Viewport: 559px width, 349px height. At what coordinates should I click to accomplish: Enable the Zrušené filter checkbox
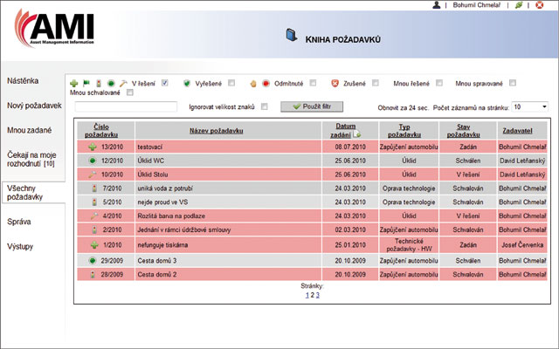(376, 83)
